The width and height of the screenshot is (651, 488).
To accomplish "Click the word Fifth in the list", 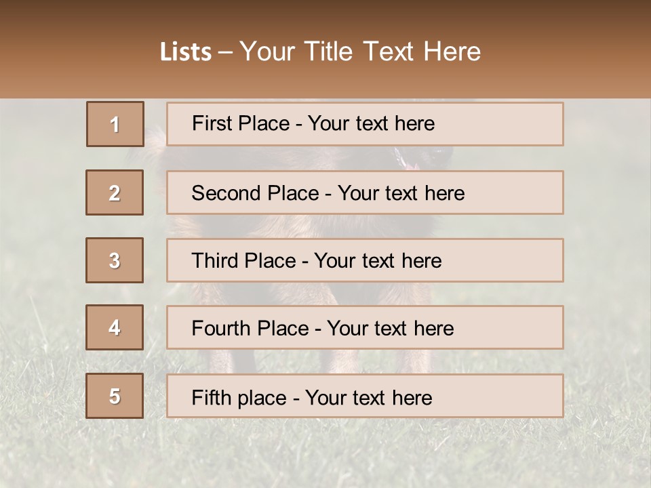I will (211, 397).
